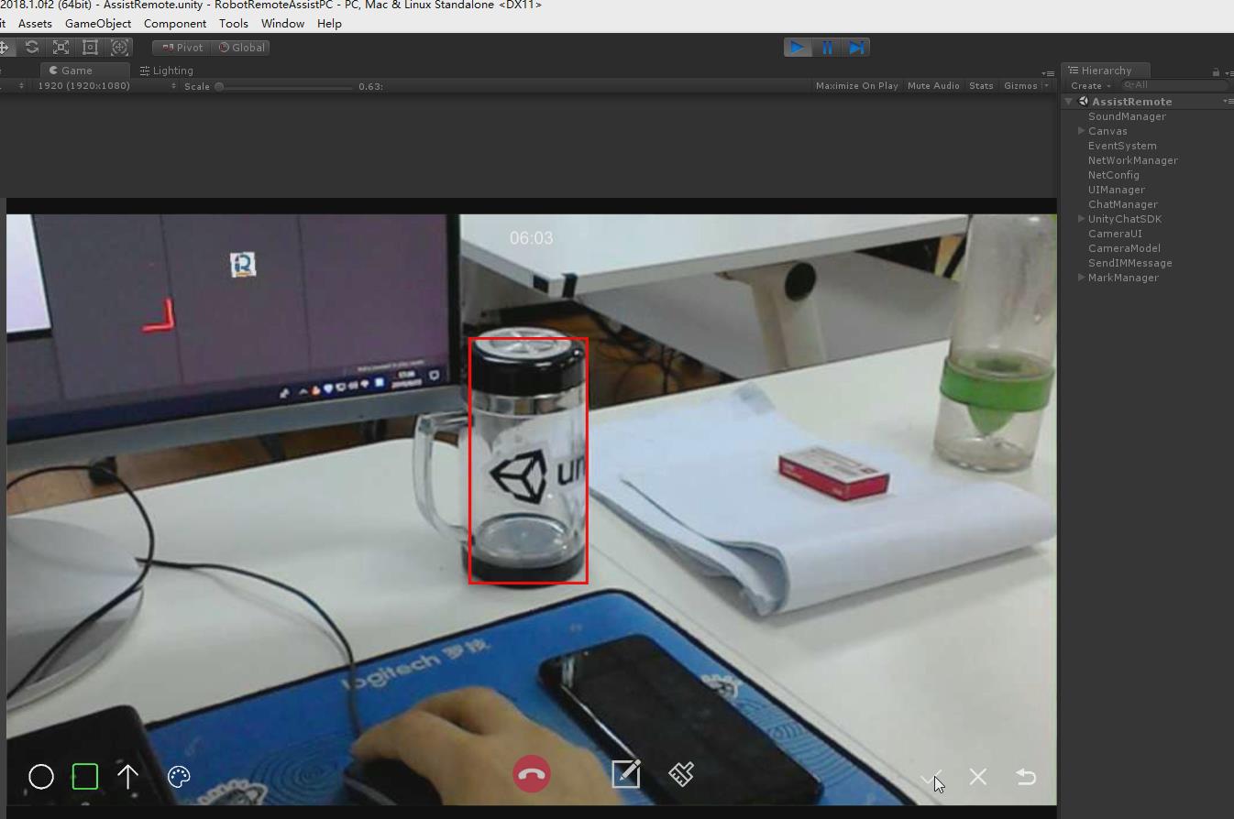This screenshot has height=819, width=1234.
Task: Select the Move tool in toolbar
Action: 6,47
